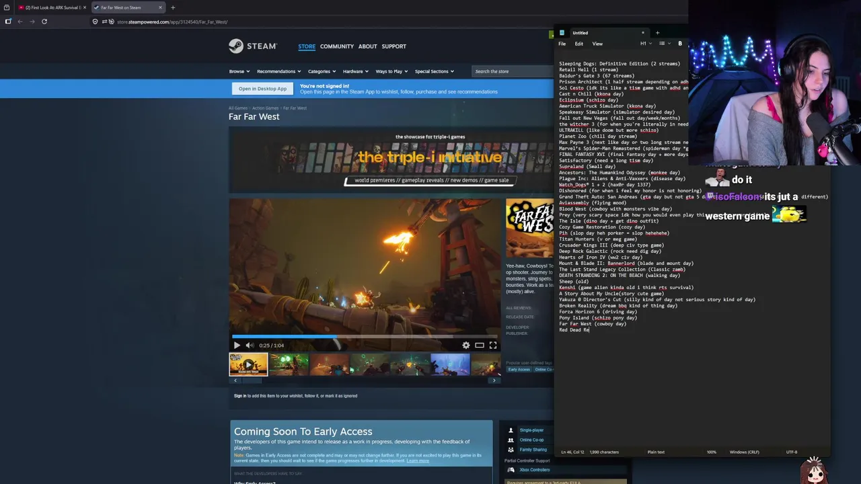Expand the H1 heading dropdown in Notepad
Image resolution: width=861 pixels, height=484 pixels.
click(x=644, y=44)
